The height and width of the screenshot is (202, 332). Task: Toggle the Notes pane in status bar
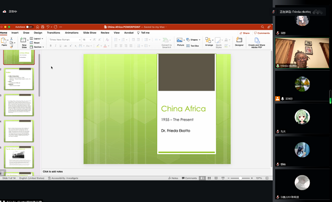[x=173, y=178]
